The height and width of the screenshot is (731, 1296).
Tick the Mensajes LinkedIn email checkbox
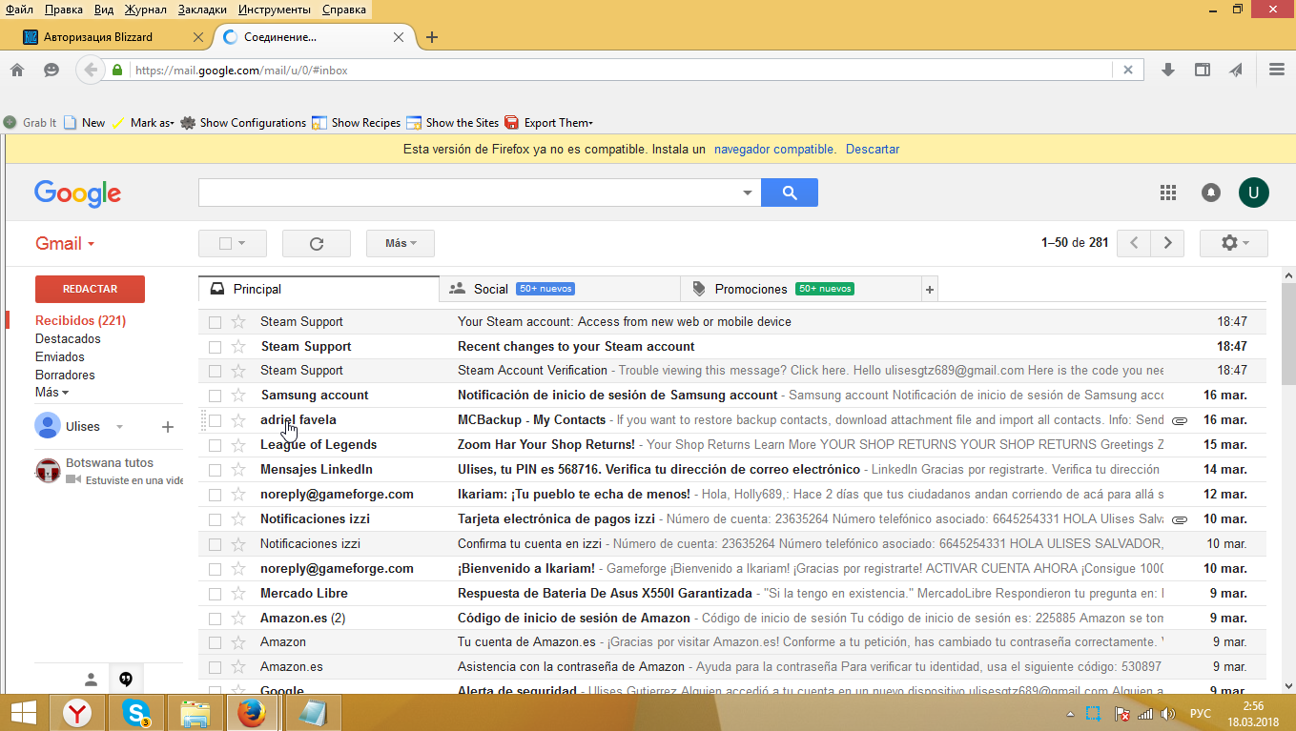pos(215,470)
